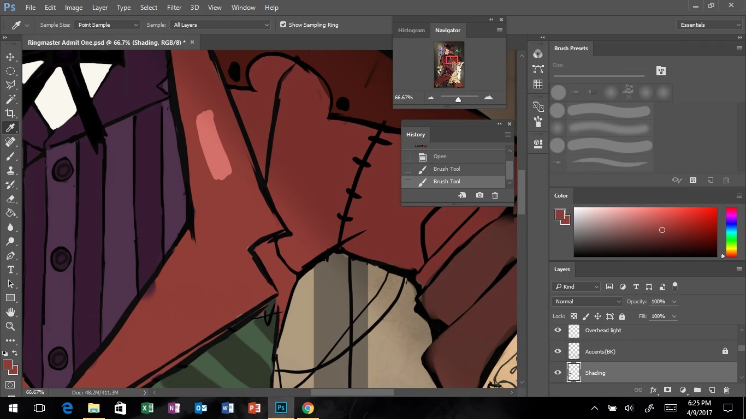746x419 pixels.
Task: Hide the Overhead light layer
Action: coord(558,330)
